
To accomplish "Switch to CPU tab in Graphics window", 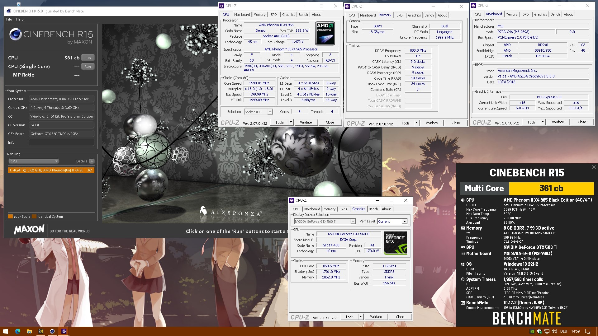I will (296, 209).
